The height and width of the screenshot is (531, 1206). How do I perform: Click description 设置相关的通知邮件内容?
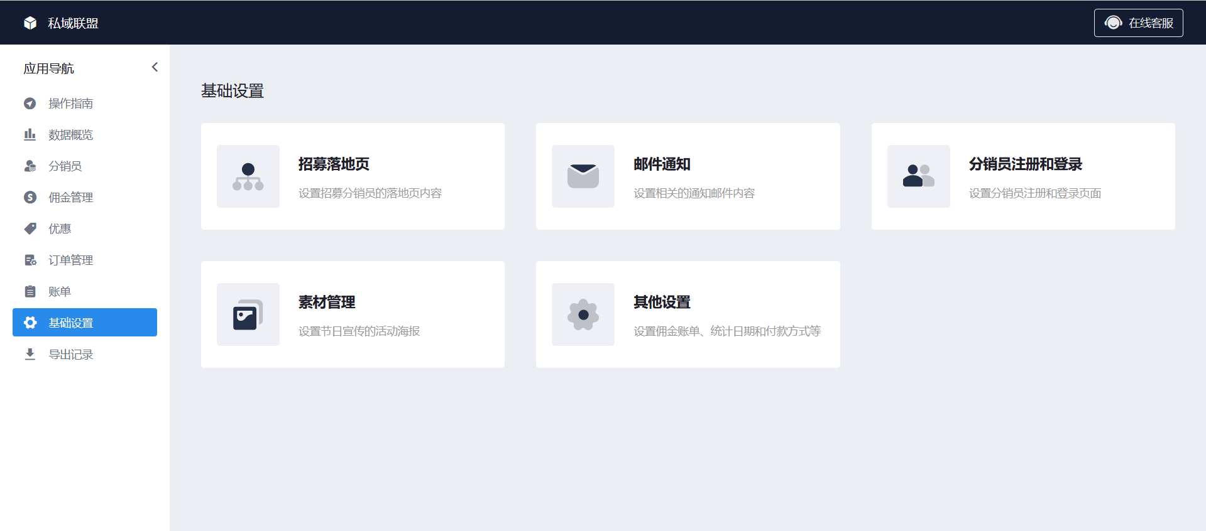pyautogui.click(x=694, y=193)
